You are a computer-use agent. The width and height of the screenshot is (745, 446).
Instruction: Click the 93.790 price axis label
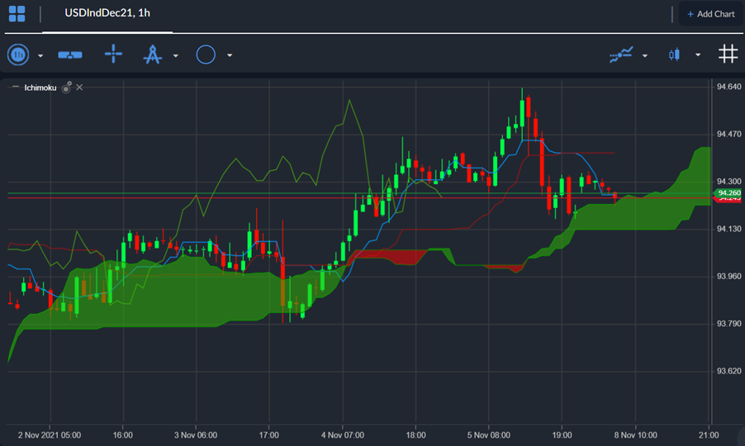pyautogui.click(x=728, y=324)
